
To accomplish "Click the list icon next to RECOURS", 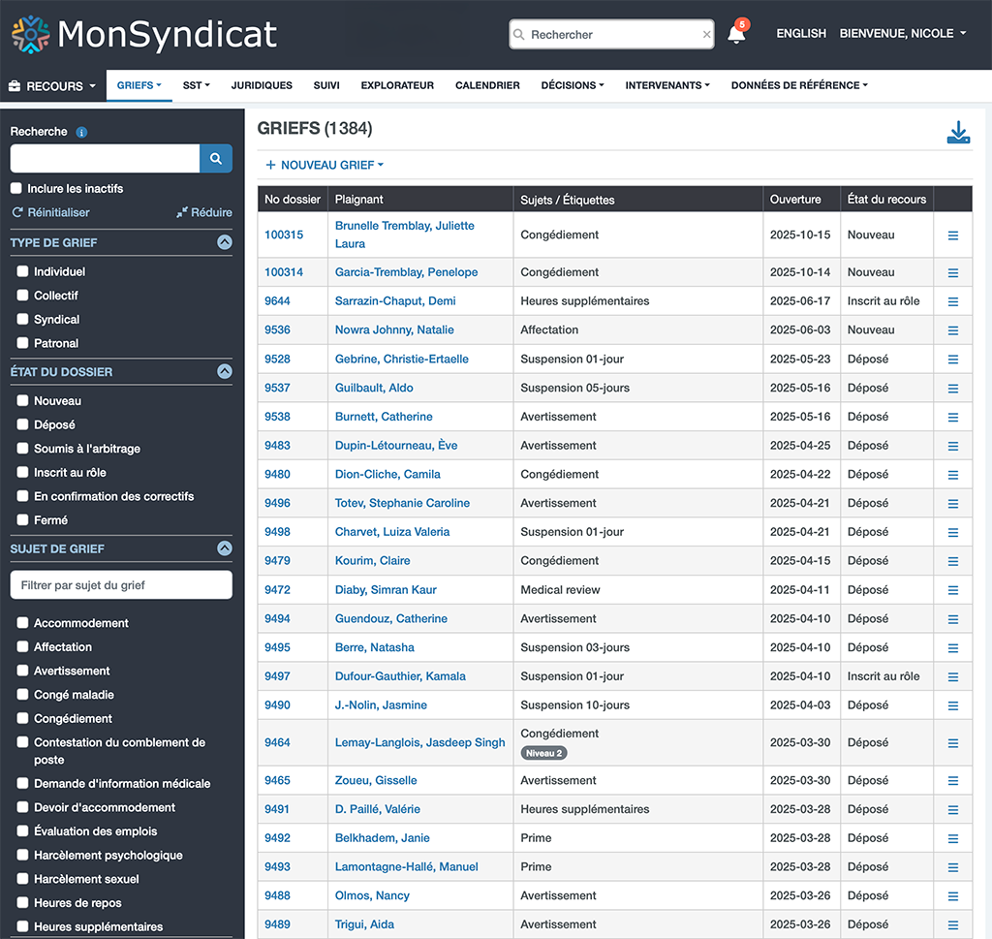I will click(13, 85).
